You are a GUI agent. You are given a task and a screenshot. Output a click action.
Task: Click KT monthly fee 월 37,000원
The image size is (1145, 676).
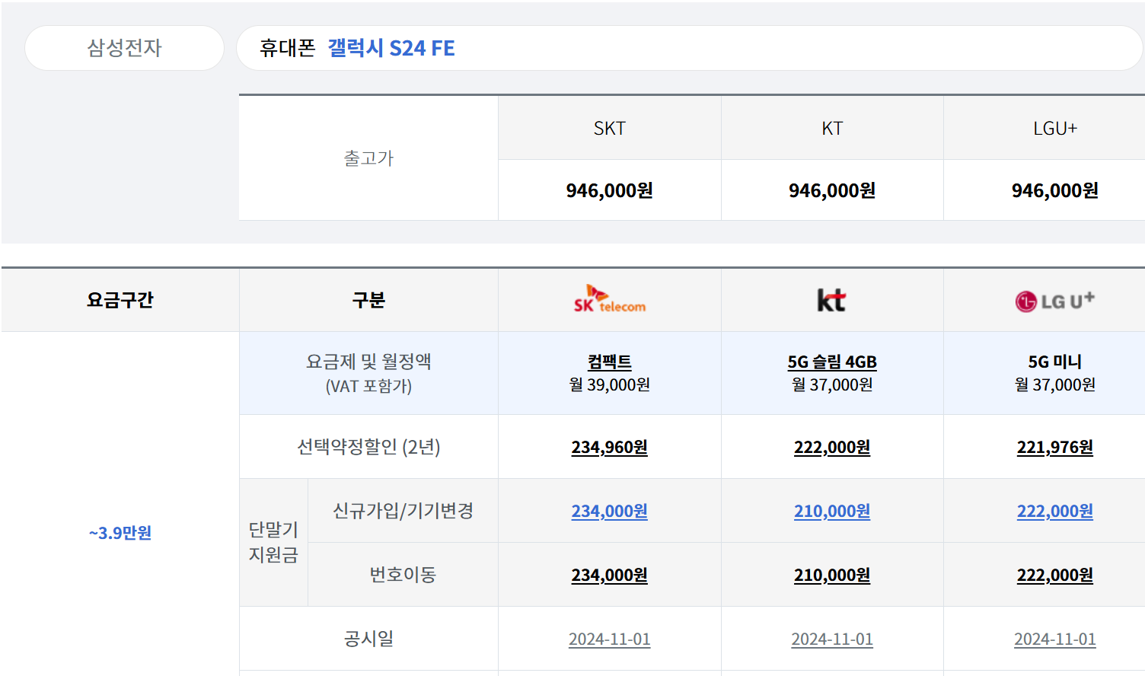point(832,385)
